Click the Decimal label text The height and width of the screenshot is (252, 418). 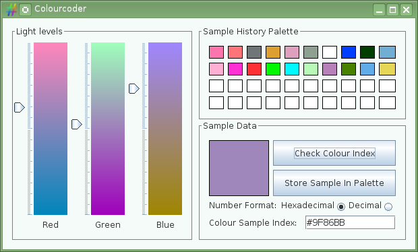coord(365,206)
